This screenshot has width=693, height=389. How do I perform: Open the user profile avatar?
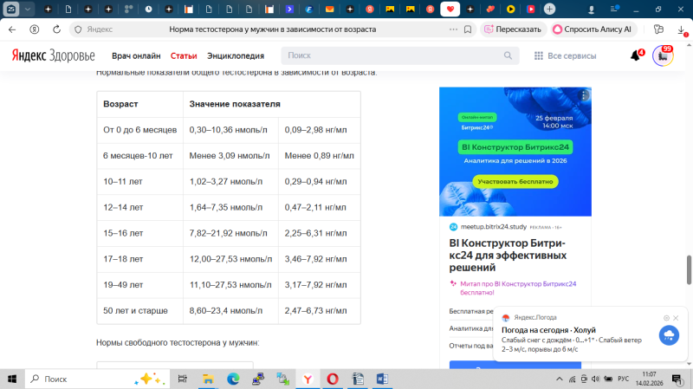663,55
